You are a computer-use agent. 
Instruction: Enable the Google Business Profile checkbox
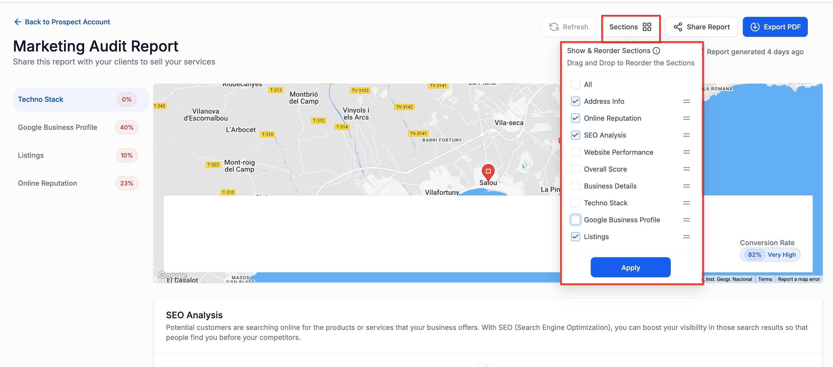(x=575, y=220)
